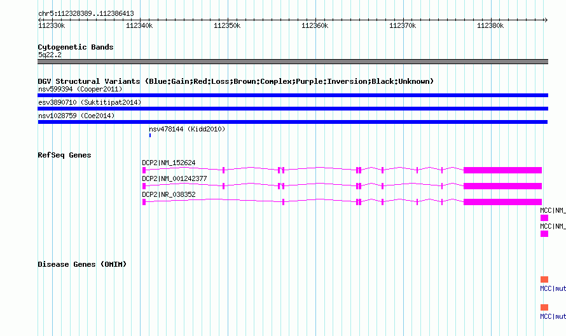The image size is (566, 336).
Task: Open the RefSeq Genes track title
Action: pyautogui.click(x=64, y=155)
